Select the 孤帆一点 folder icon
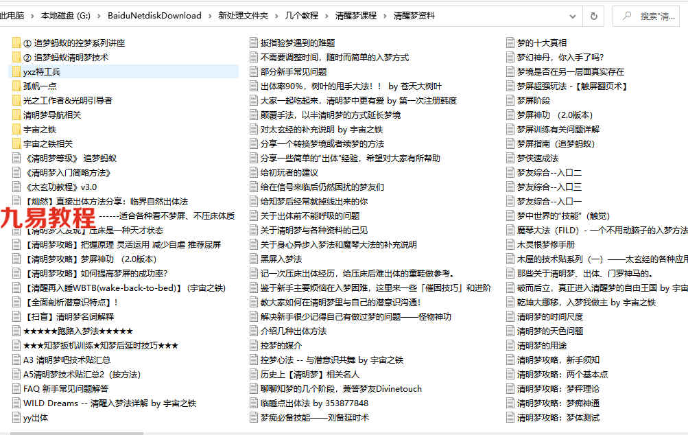The image size is (688, 435). click(x=16, y=86)
